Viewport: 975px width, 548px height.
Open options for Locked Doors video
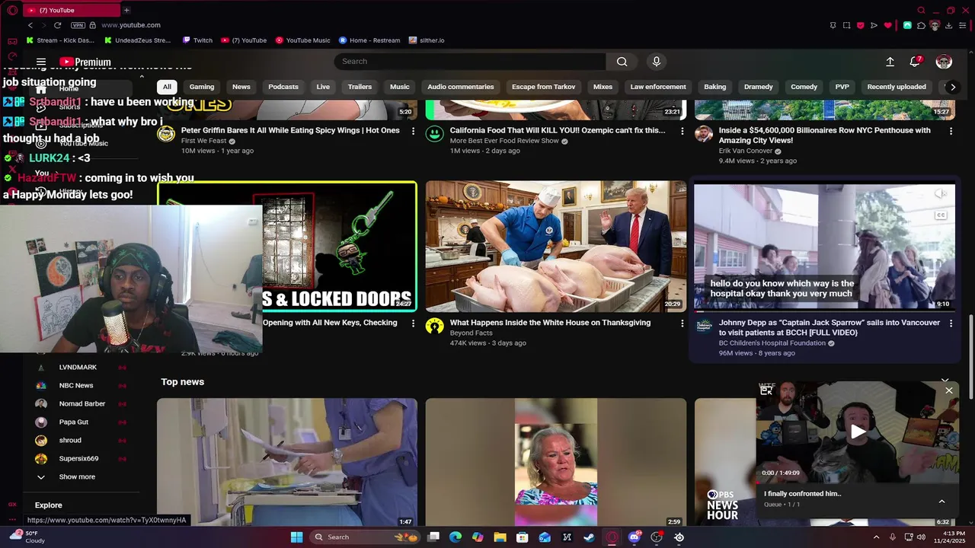(414, 323)
